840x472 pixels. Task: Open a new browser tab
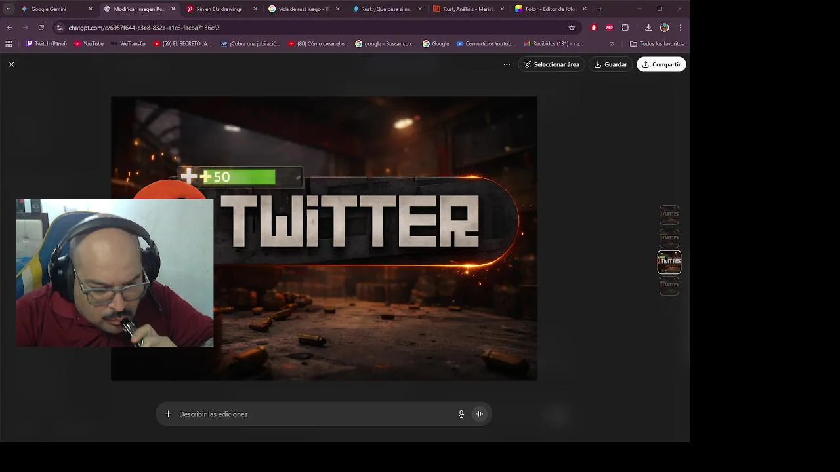pos(600,9)
